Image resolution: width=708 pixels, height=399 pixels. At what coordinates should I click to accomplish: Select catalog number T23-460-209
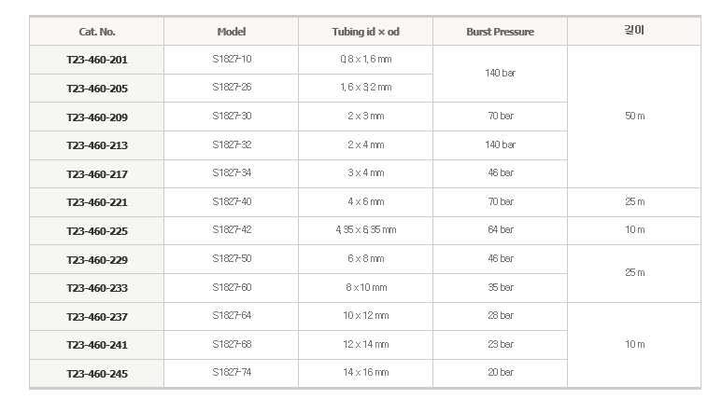[x=97, y=117]
